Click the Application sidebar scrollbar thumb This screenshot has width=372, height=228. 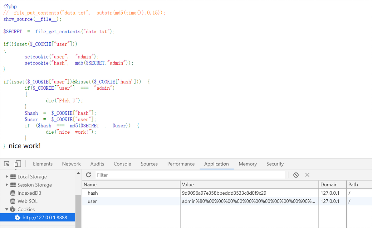[78, 211]
